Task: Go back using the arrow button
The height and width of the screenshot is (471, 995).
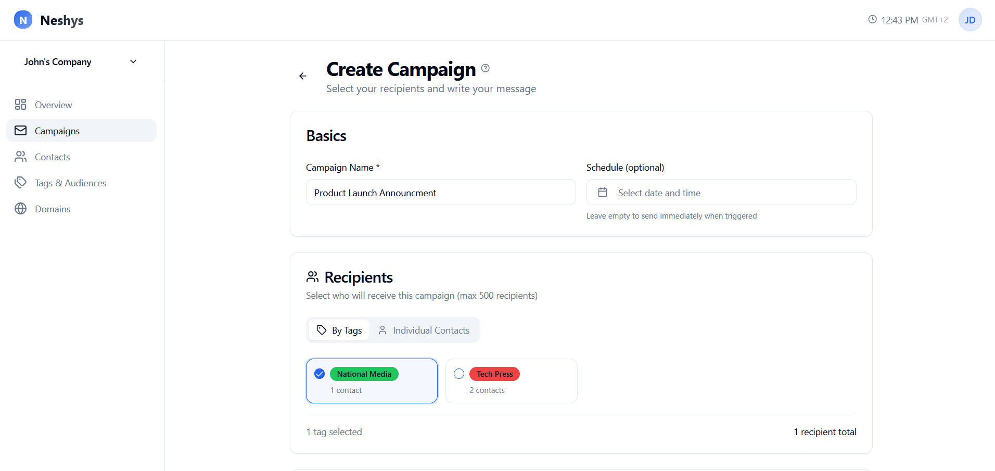Action: 302,75
